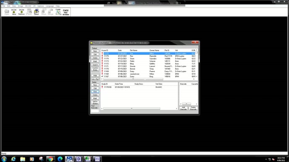Sort by the Owner Name column header
Viewport: 289px width, 162px height.
click(x=154, y=50)
